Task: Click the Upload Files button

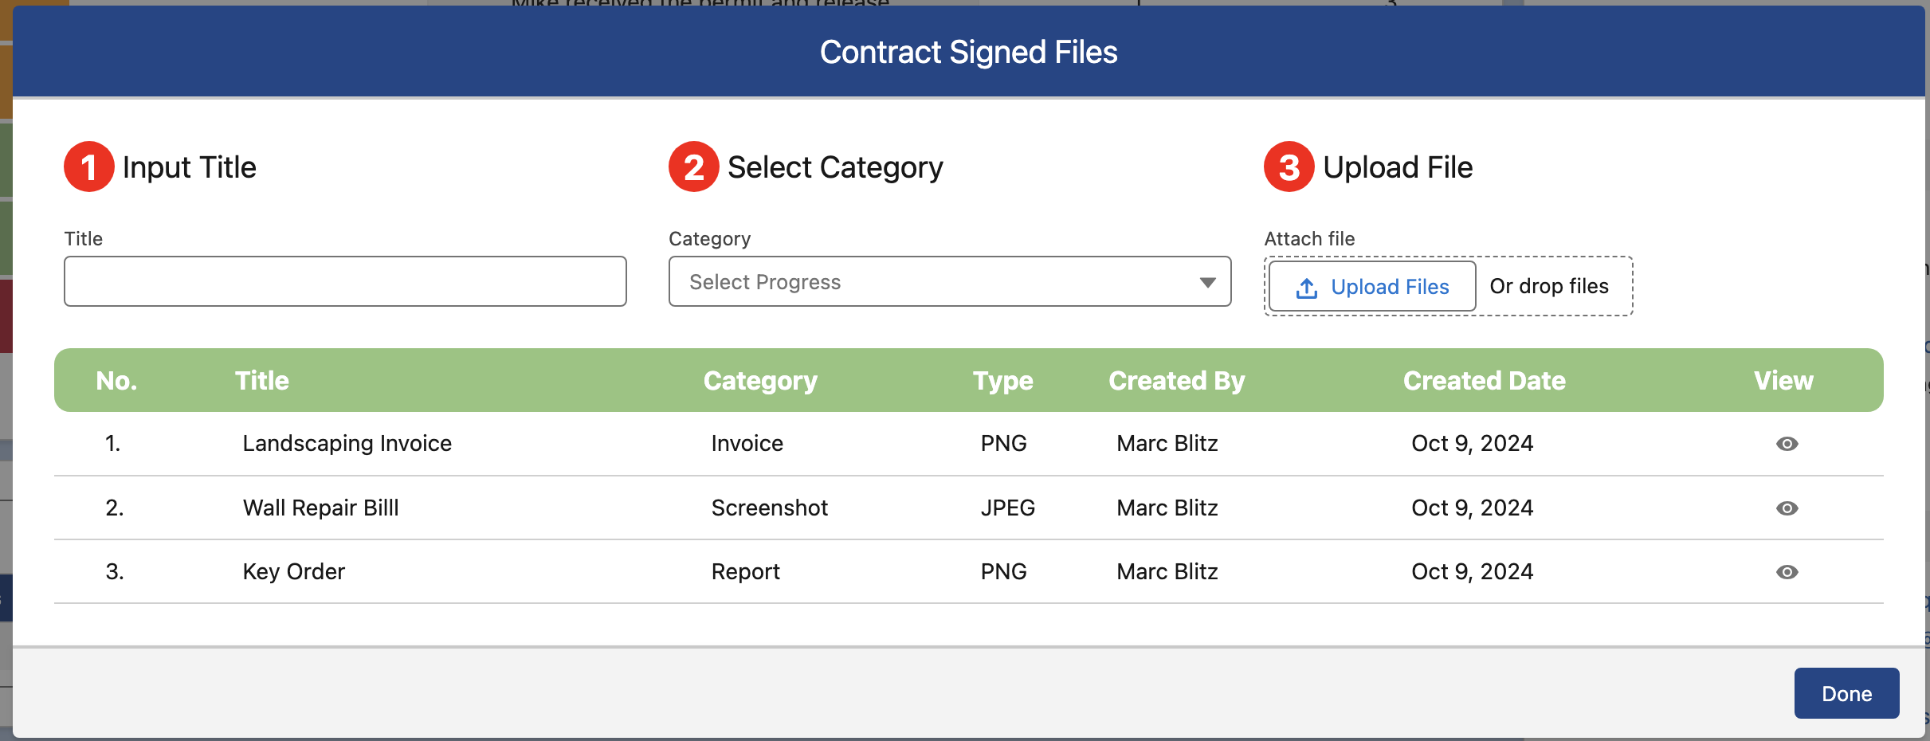Action: click(x=1372, y=286)
